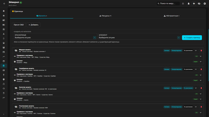
Task: Open the water drop icon in the sidebar
Action: pyautogui.click(x=4, y=38)
